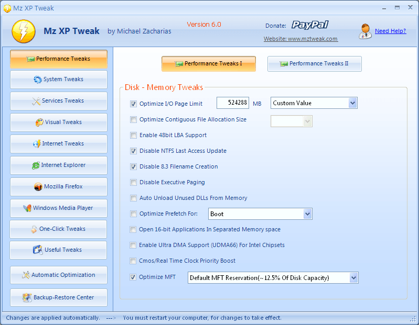Viewport: 419px width, 325px height.
Task: Click the Performance Tweaks sidebar icon
Action: point(31,59)
